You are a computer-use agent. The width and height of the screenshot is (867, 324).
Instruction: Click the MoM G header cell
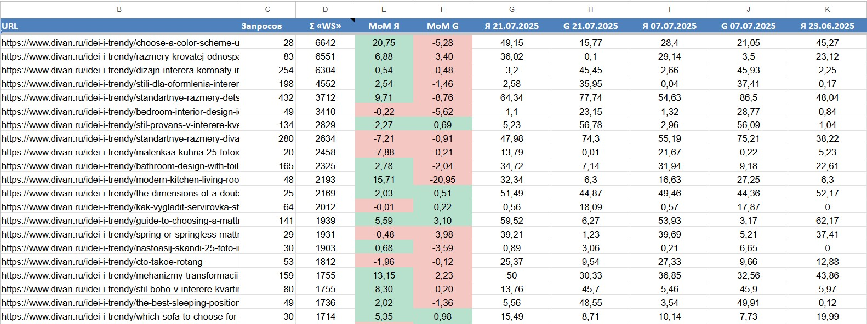(442, 26)
